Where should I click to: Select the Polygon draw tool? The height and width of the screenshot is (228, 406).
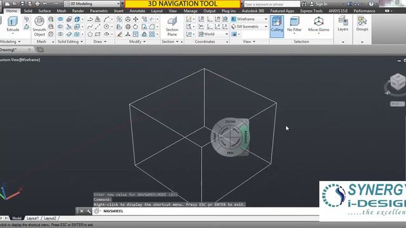pyautogui.click(x=90, y=34)
